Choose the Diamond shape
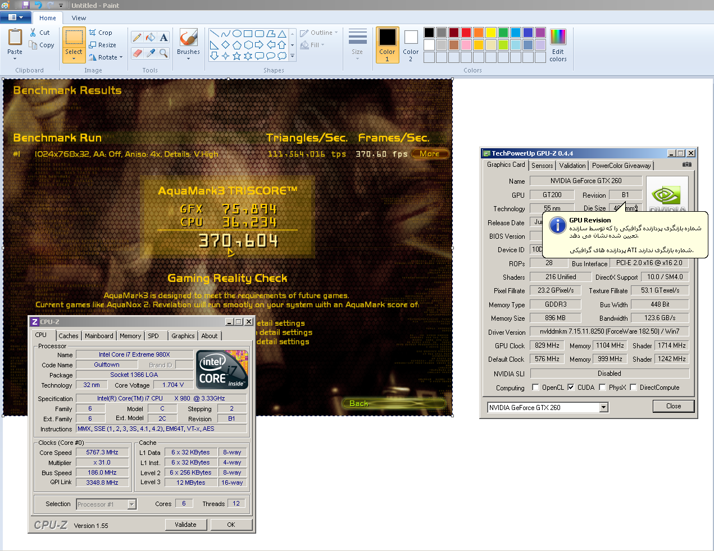 225,45
